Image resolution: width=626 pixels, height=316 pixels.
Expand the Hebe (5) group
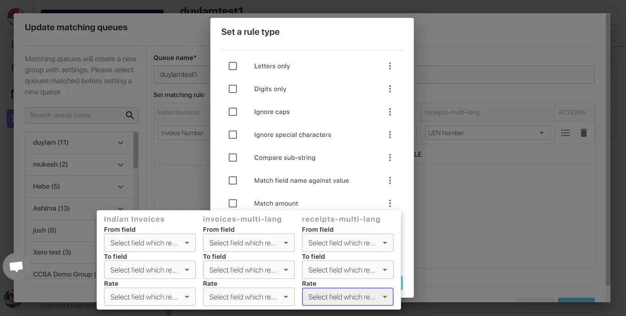tap(121, 187)
